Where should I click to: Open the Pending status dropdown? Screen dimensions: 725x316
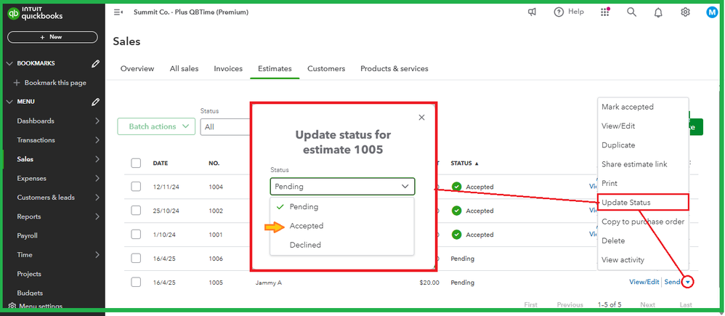342,187
